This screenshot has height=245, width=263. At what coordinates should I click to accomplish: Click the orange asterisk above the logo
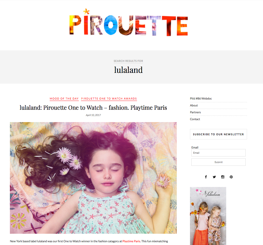pyautogui.click(x=86, y=12)
